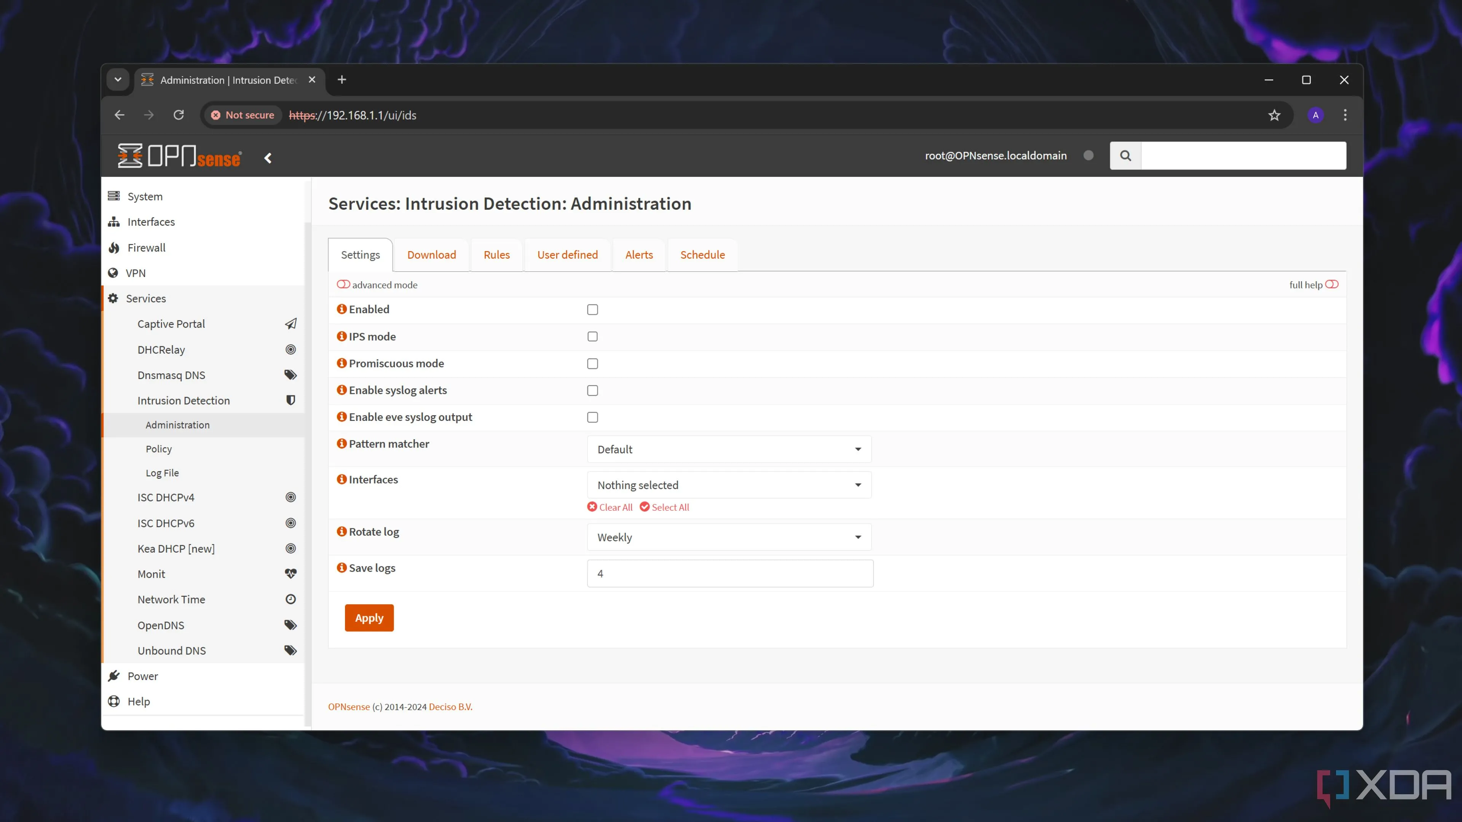Viewport: 1462px width, 822px height.
Task: Click the VPN globe icon
Action: click(x=113, y=273)
